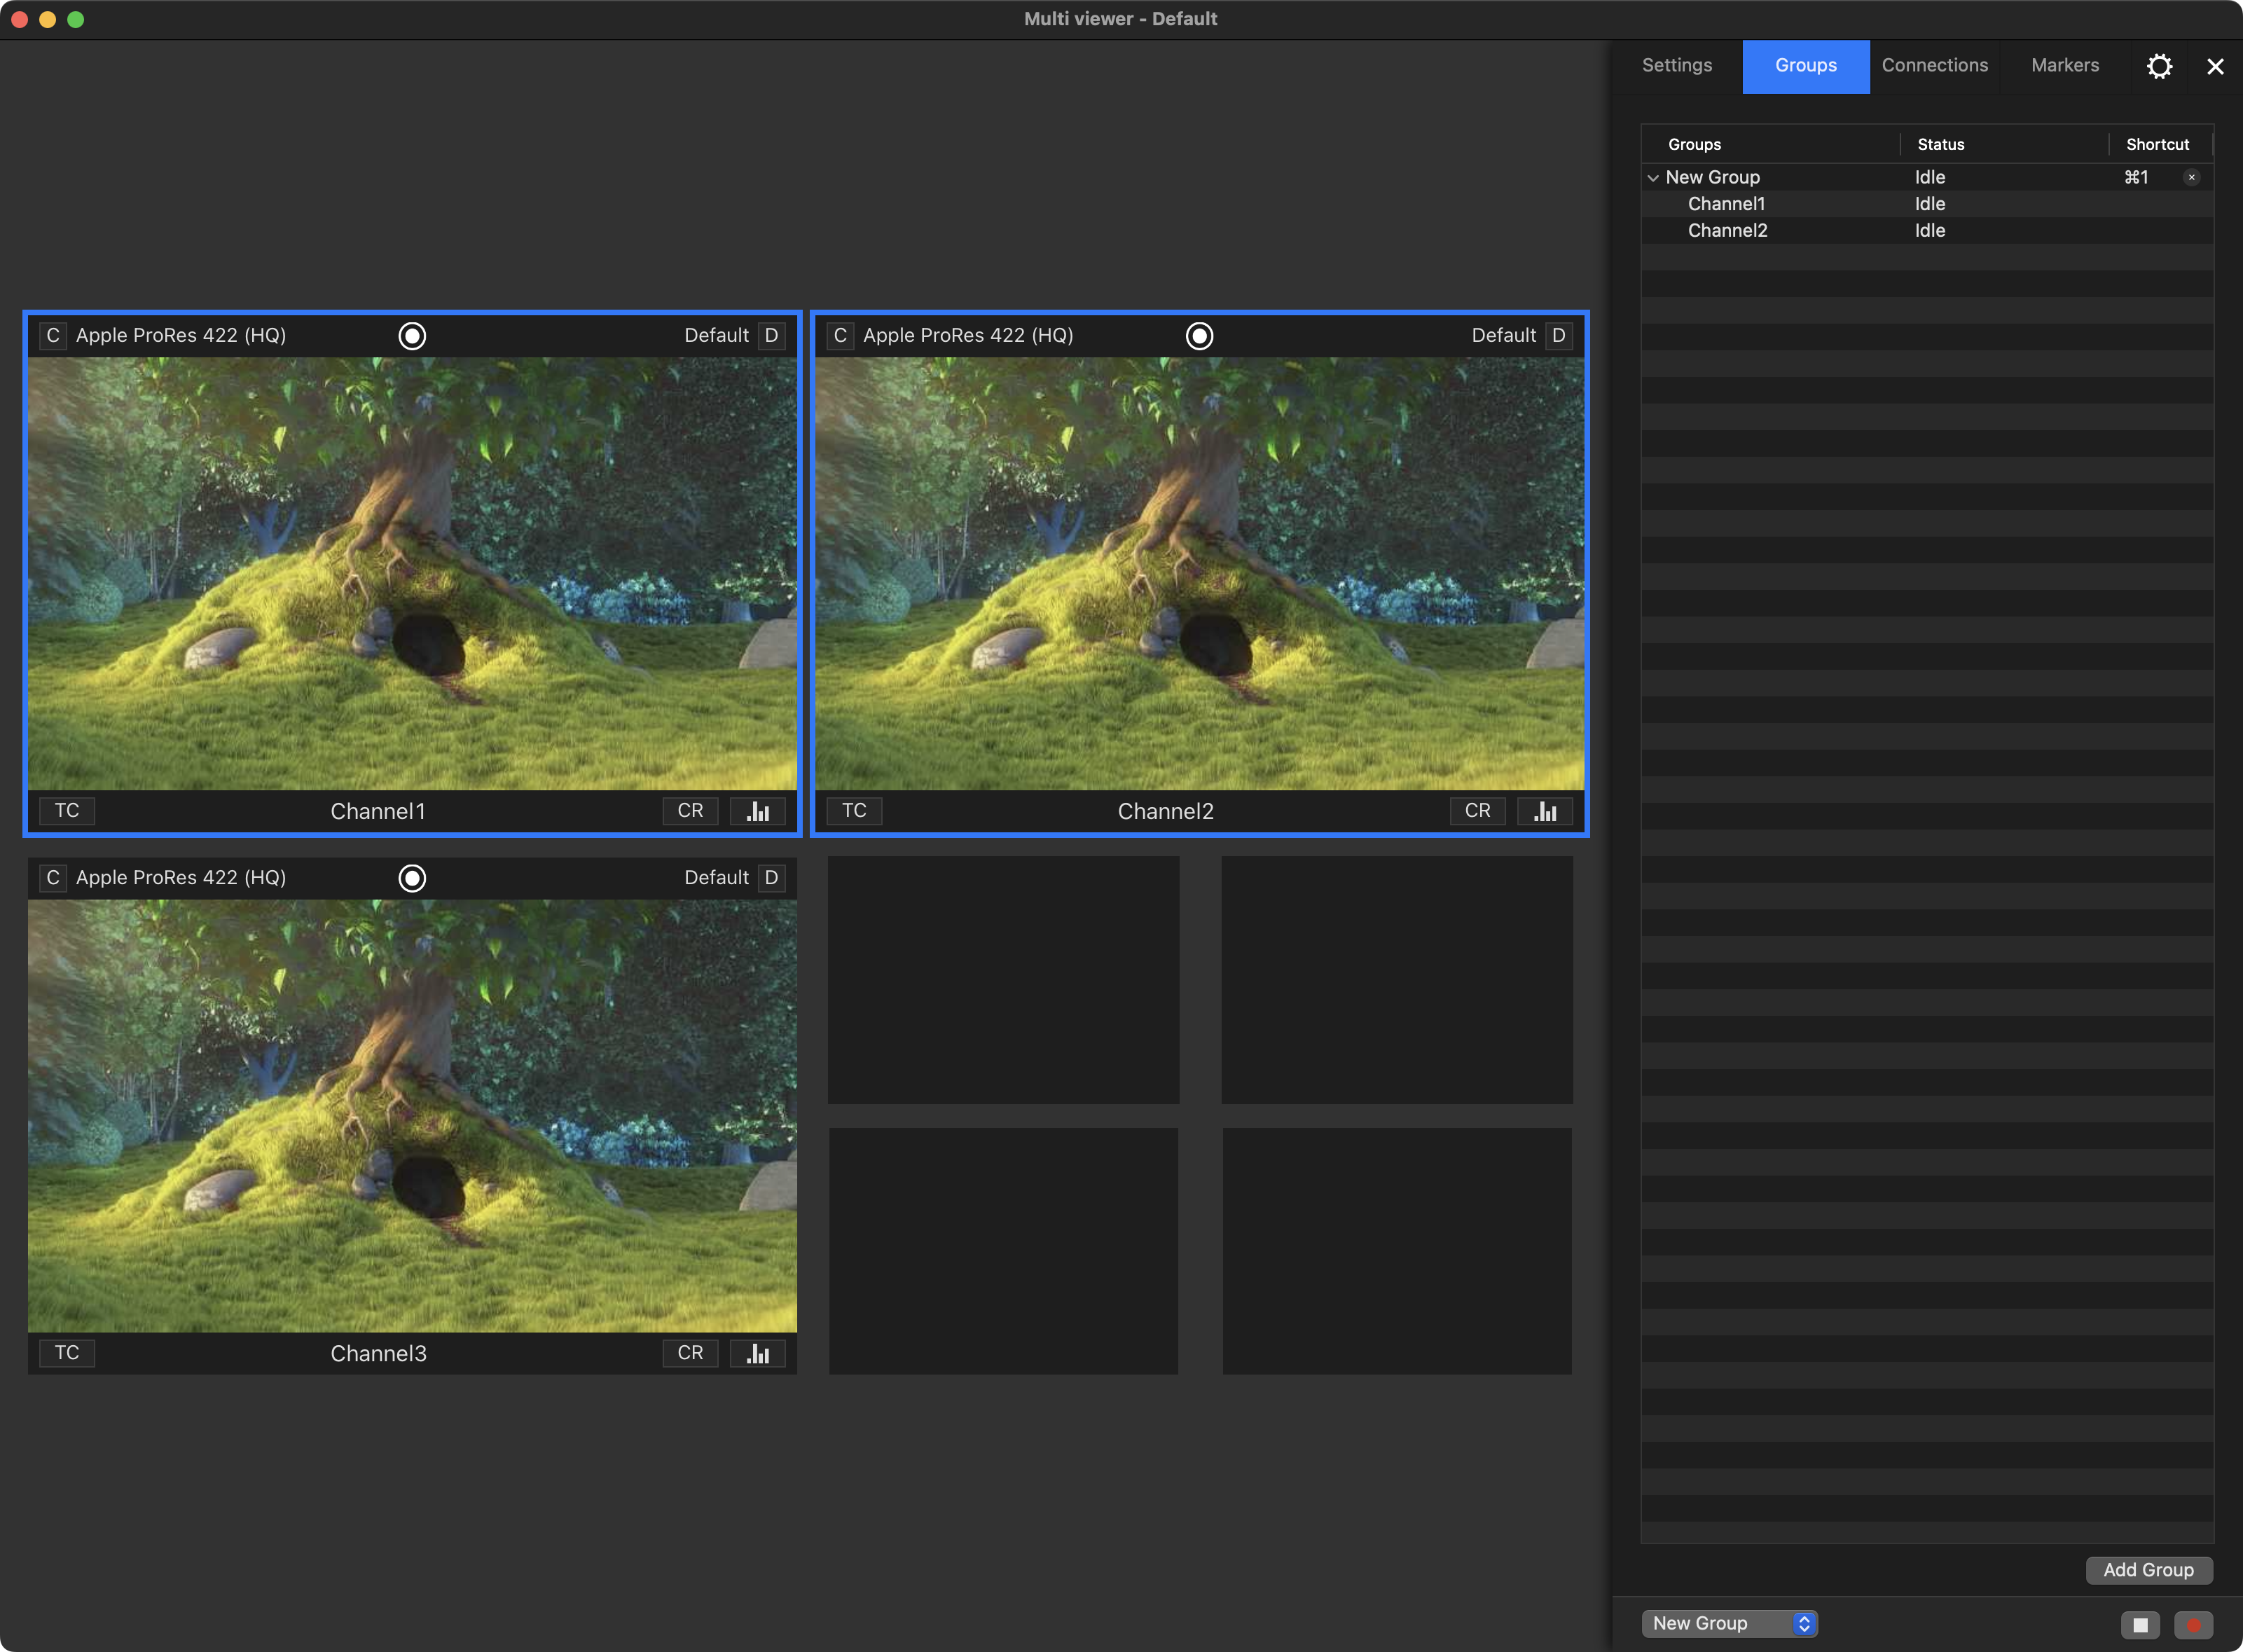
Task: Click Apple ProRes 422 (HQ) on Channel3
Action: click(x=181, y=878)
